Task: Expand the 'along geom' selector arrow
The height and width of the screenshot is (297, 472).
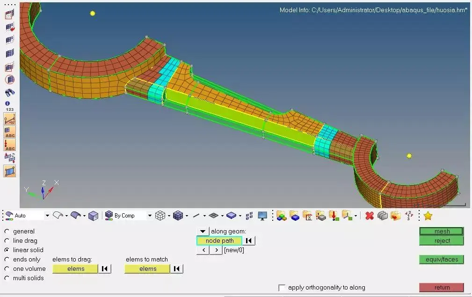Action: (203, 232)
